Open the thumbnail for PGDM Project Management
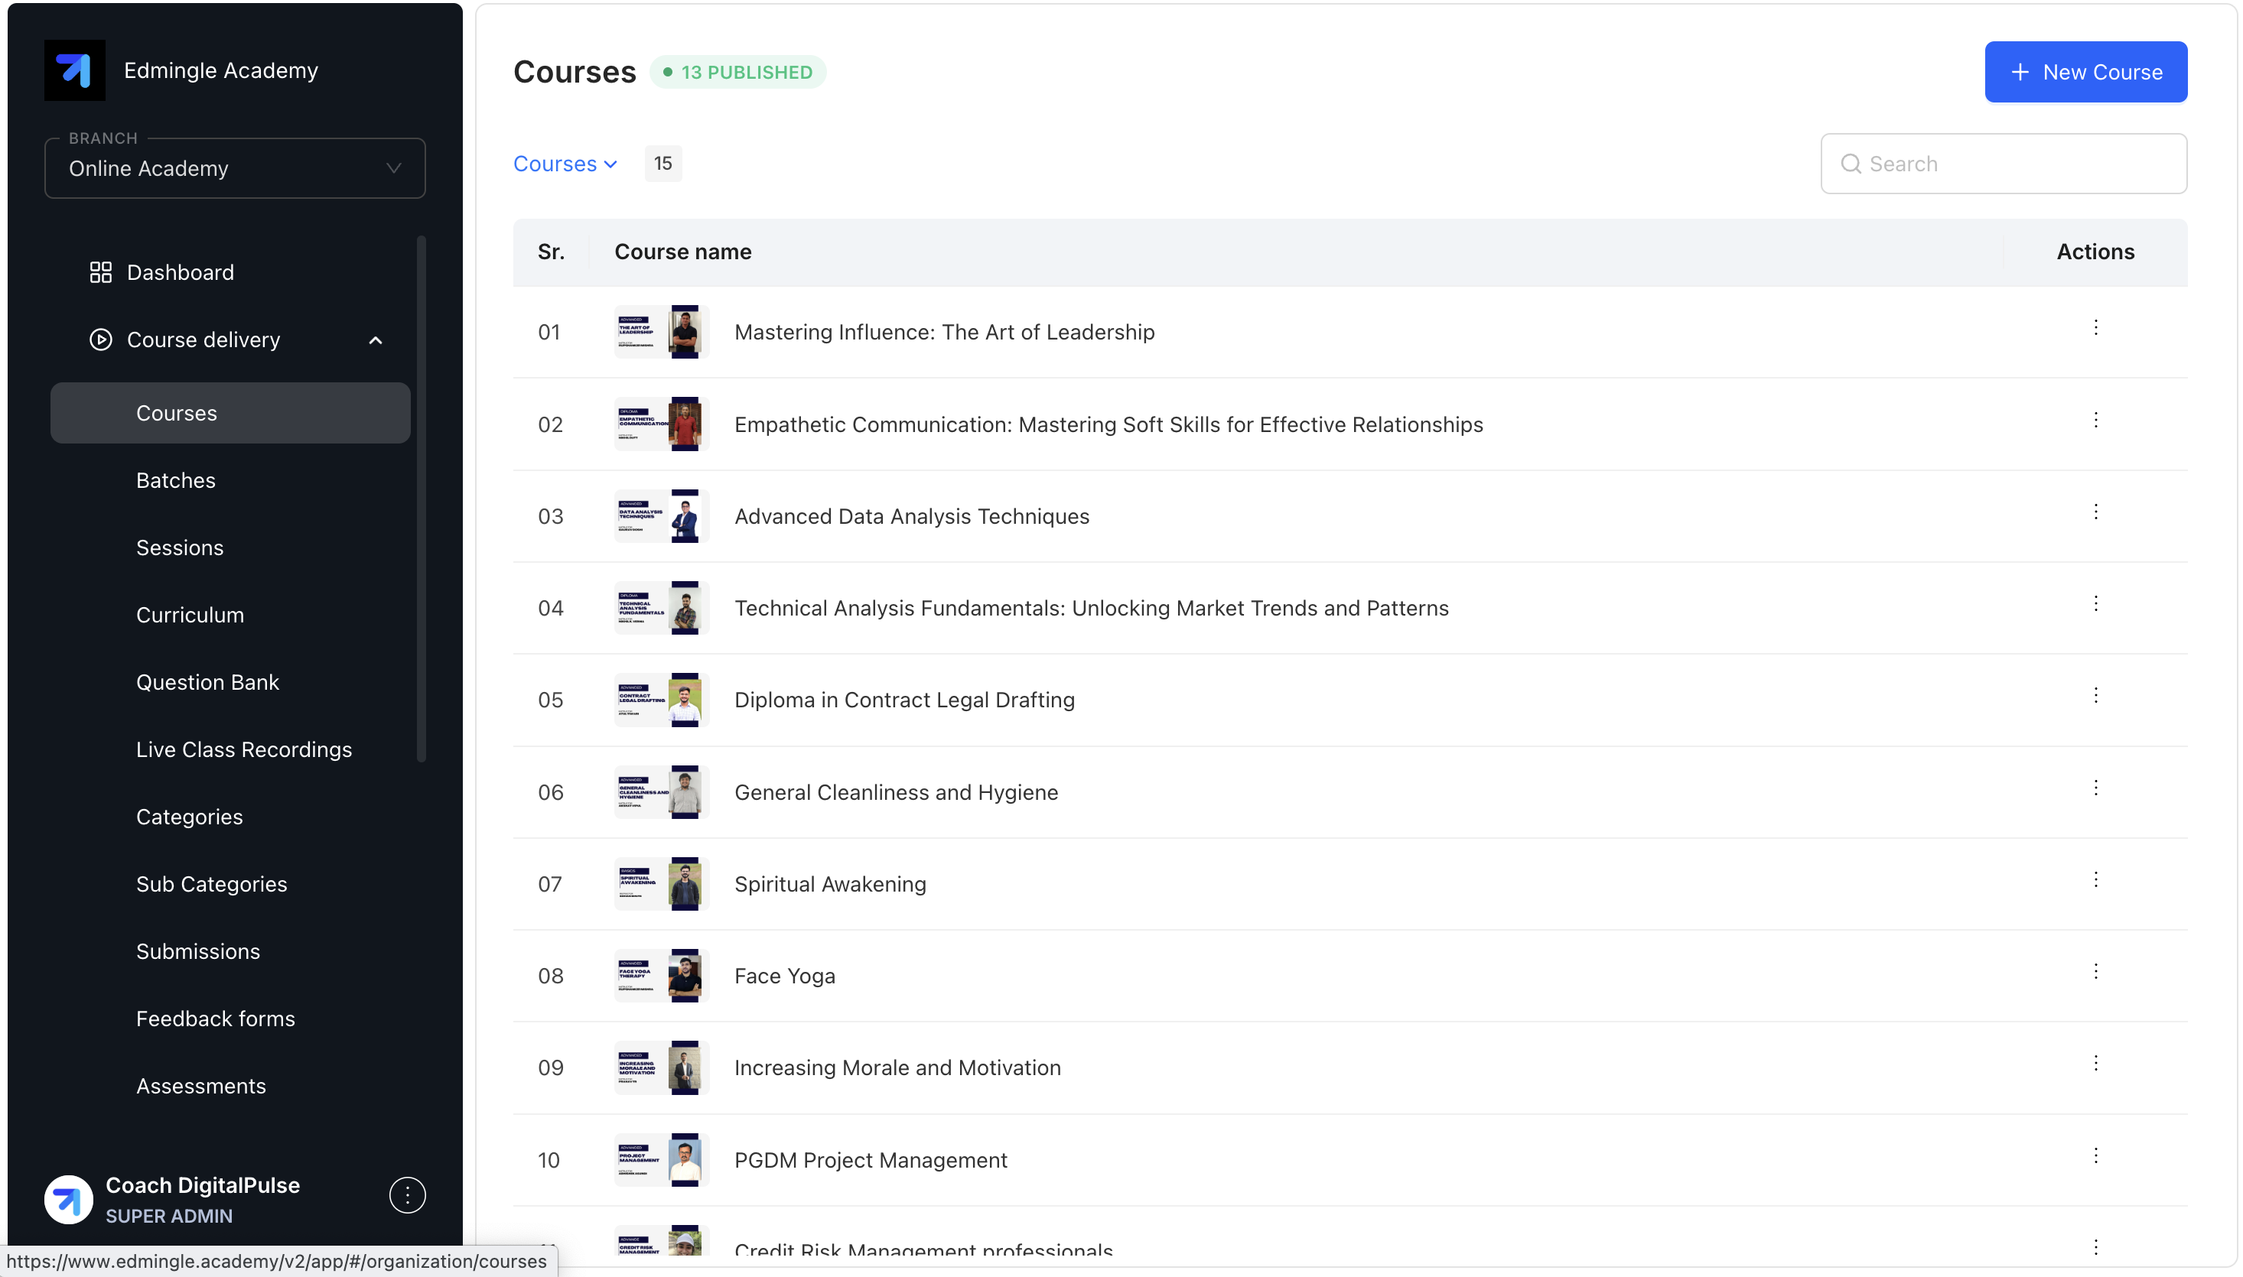Viewport: 2243px width, 1277px height. pyautogui.click(x=660, y=1159)
